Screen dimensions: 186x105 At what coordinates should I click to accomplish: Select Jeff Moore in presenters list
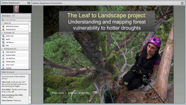click(15, 42)
